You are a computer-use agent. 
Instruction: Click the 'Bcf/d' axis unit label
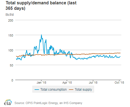pos(10,15)
